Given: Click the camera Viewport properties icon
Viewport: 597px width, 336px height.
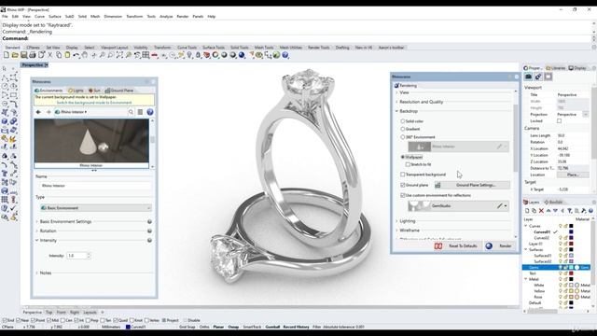Looking at the screenshot, I should click(529, 77).
